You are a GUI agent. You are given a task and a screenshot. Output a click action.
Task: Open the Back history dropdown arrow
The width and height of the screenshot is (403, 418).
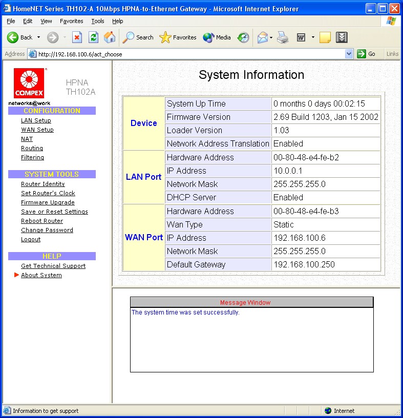point(38,37)
